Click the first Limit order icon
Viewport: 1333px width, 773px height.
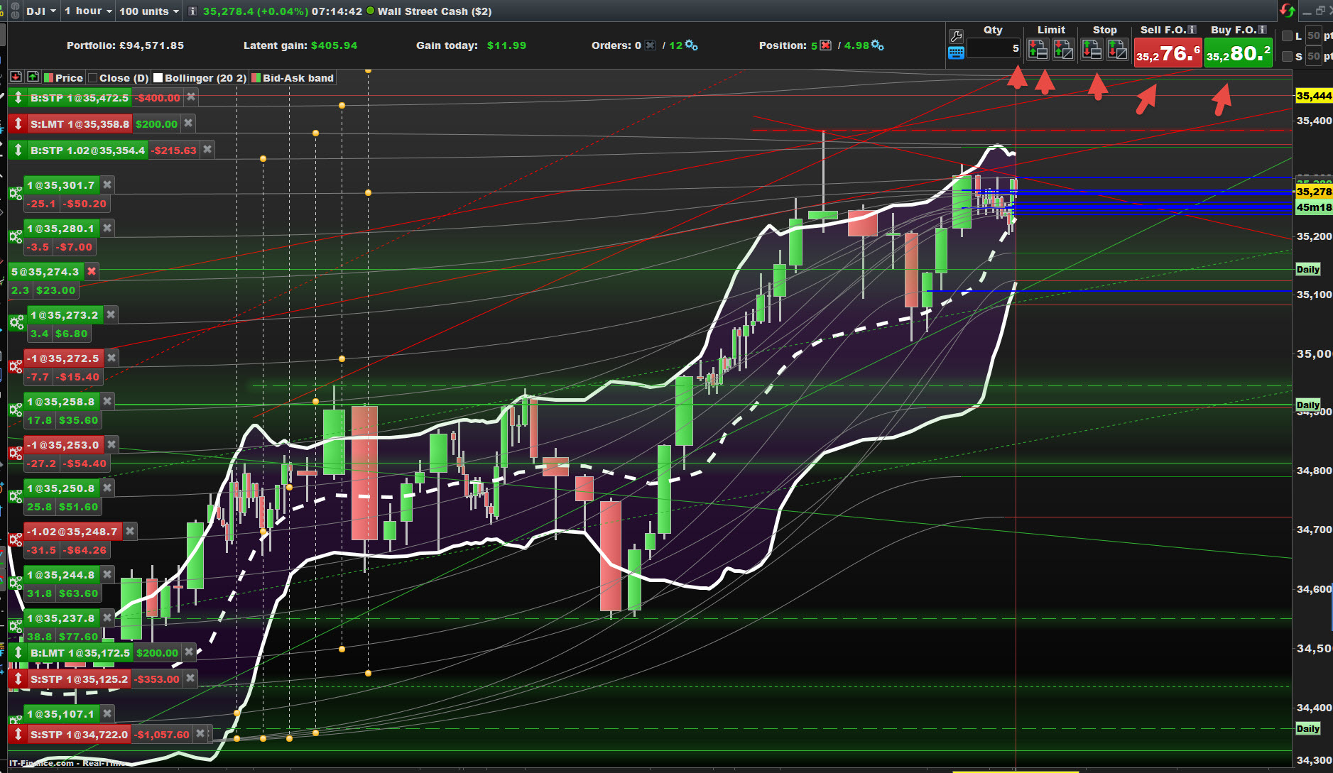pos(1038,49)
